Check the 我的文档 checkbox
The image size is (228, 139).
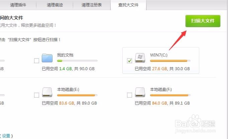click(36, 60)
